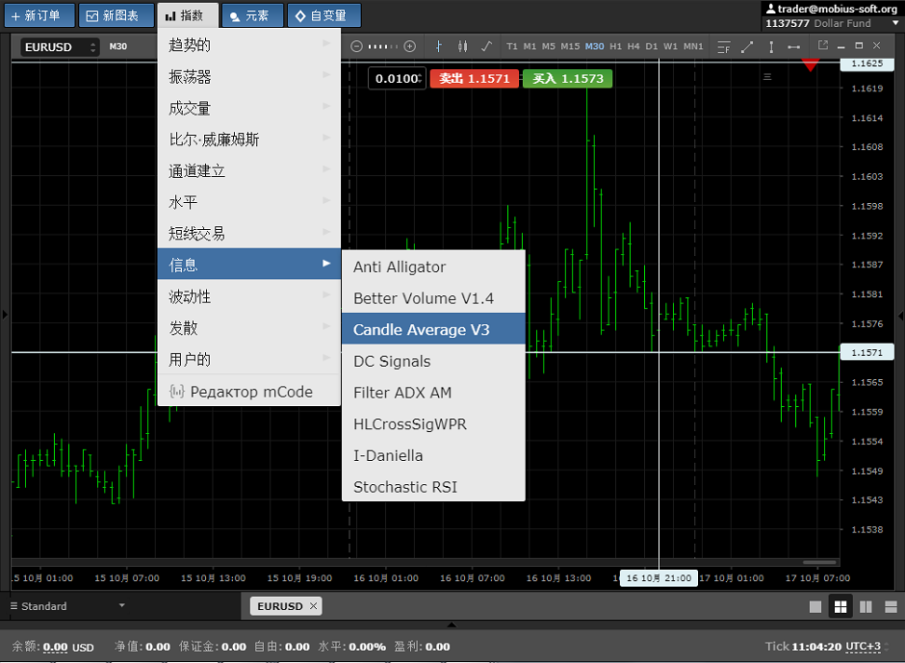Open 自变量 button in top bar
The width and height of the screenshot is (905, 663).
(x=323, y=15)
